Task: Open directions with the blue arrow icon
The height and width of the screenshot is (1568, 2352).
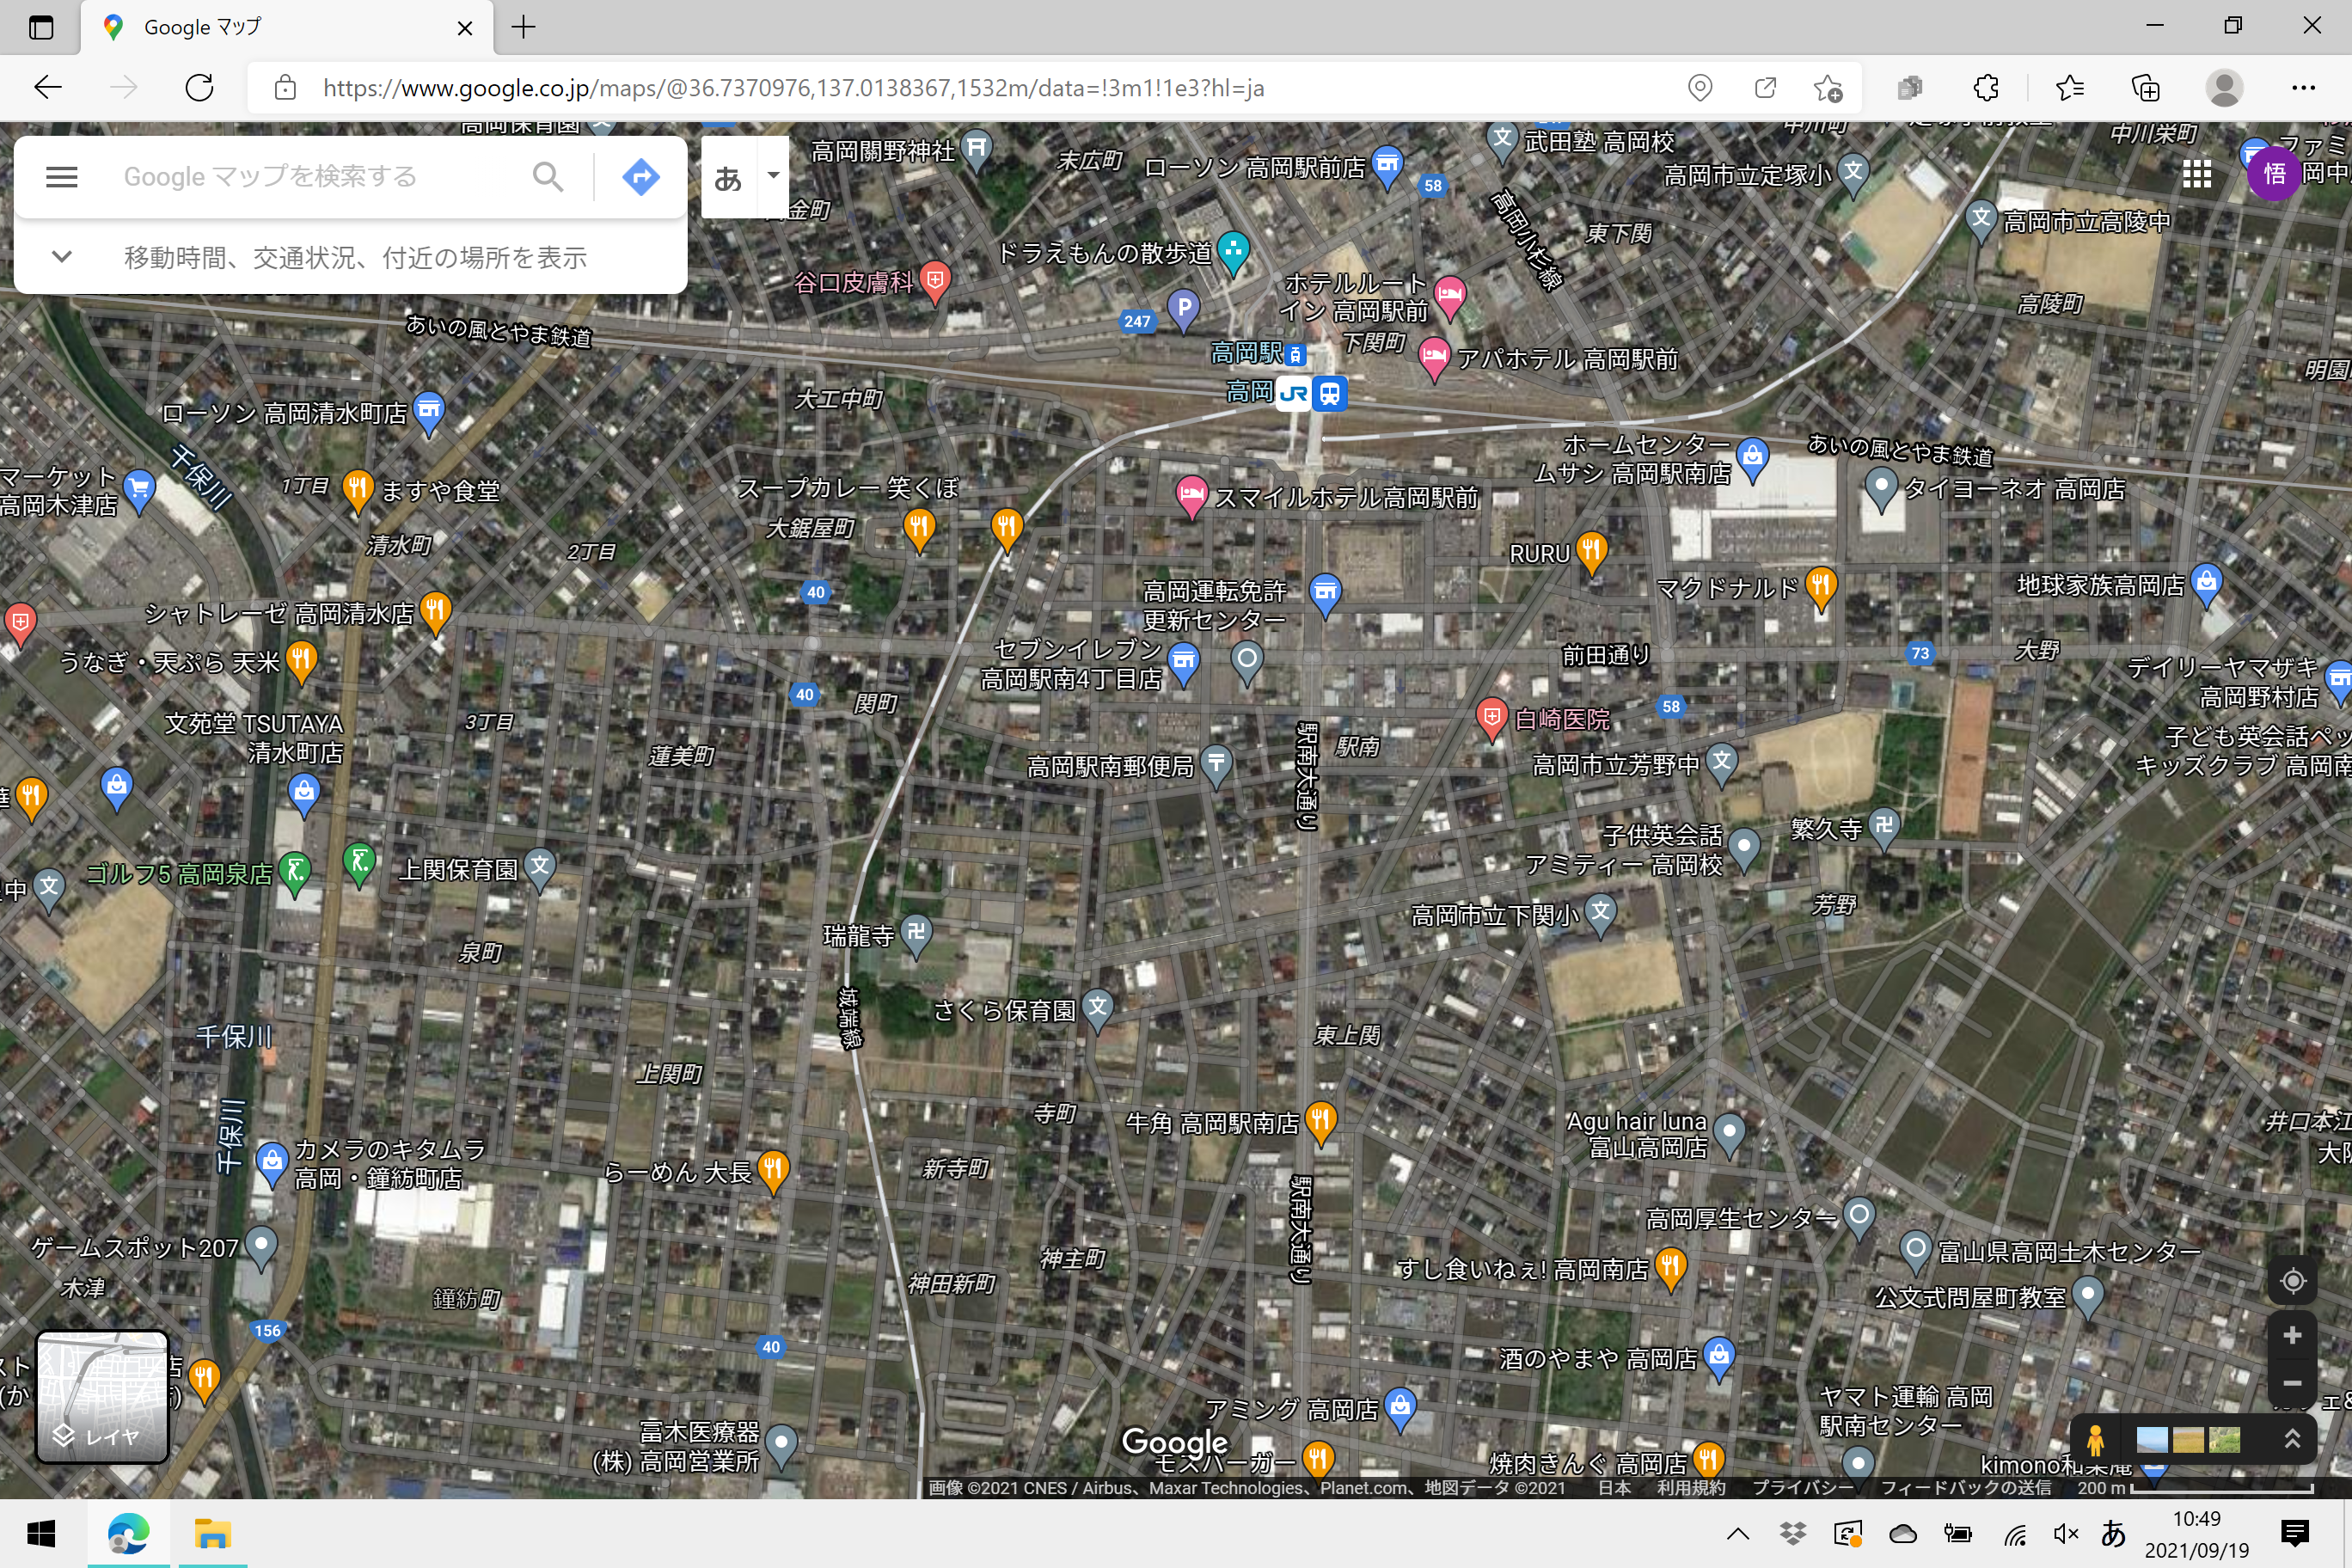Action: (x=640, y=177)
